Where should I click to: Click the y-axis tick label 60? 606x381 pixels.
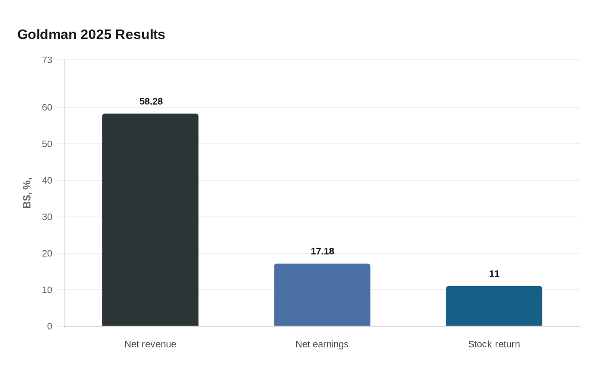click(47, 107)
